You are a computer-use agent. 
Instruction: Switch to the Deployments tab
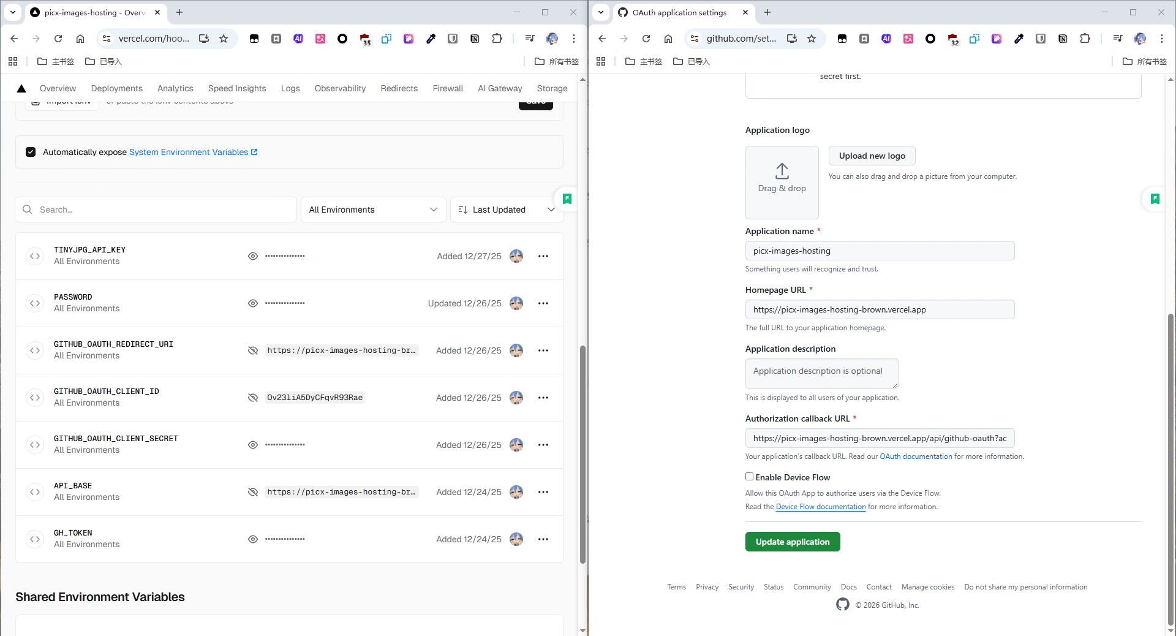click(117, 88)
